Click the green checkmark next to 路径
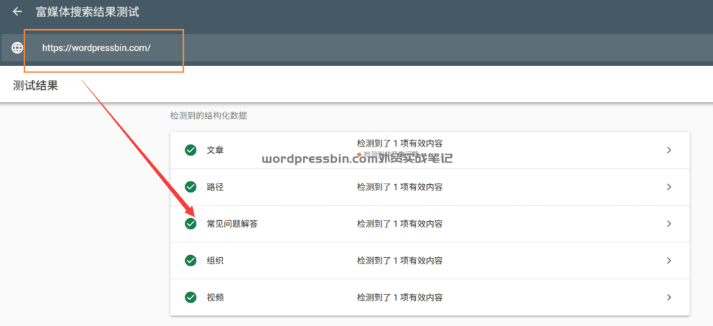Viewport: 713px width, 326px height. click(190, 187)
